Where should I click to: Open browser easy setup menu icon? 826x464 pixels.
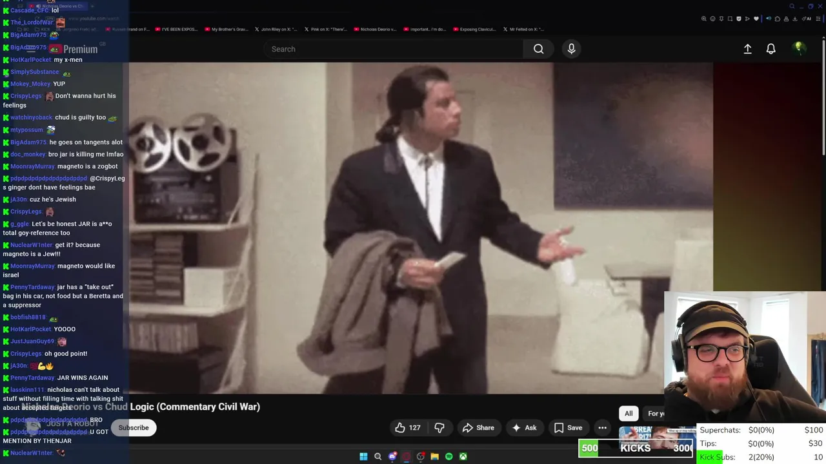coord(818,19)
